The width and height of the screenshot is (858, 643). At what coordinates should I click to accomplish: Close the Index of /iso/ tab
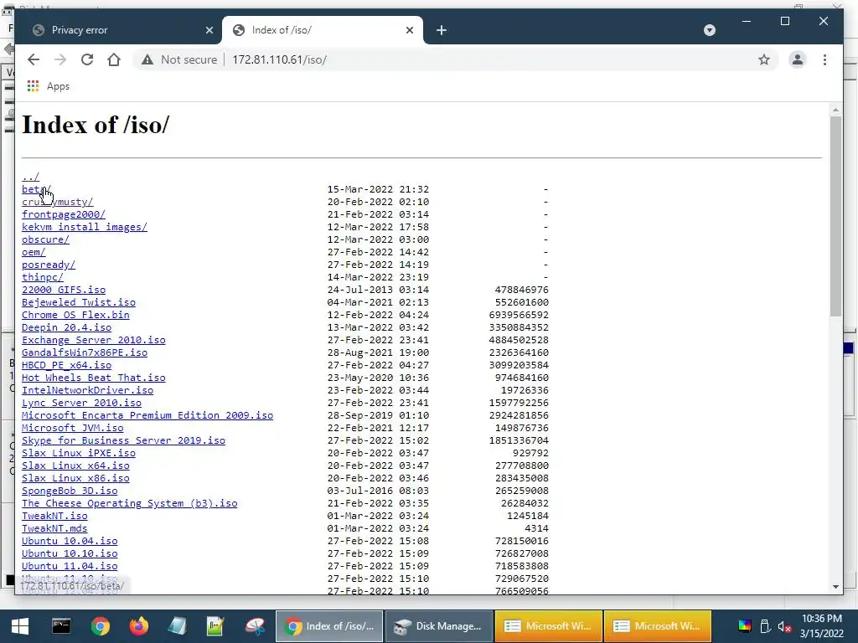tap(409, 30)
